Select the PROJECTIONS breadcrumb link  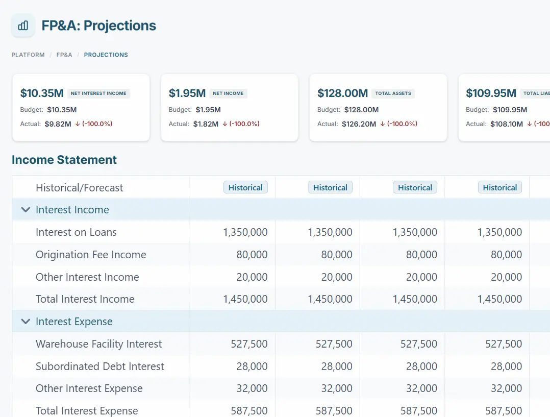coord(106,55)
